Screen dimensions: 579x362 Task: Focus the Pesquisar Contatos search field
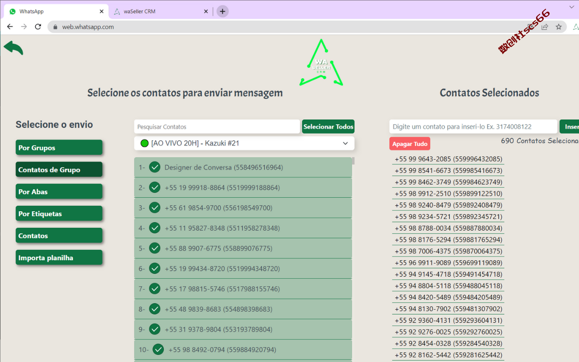pos(217,127)
